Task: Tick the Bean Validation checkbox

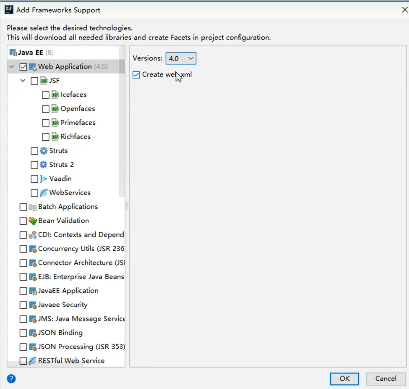Action: (x=23, y=221)
